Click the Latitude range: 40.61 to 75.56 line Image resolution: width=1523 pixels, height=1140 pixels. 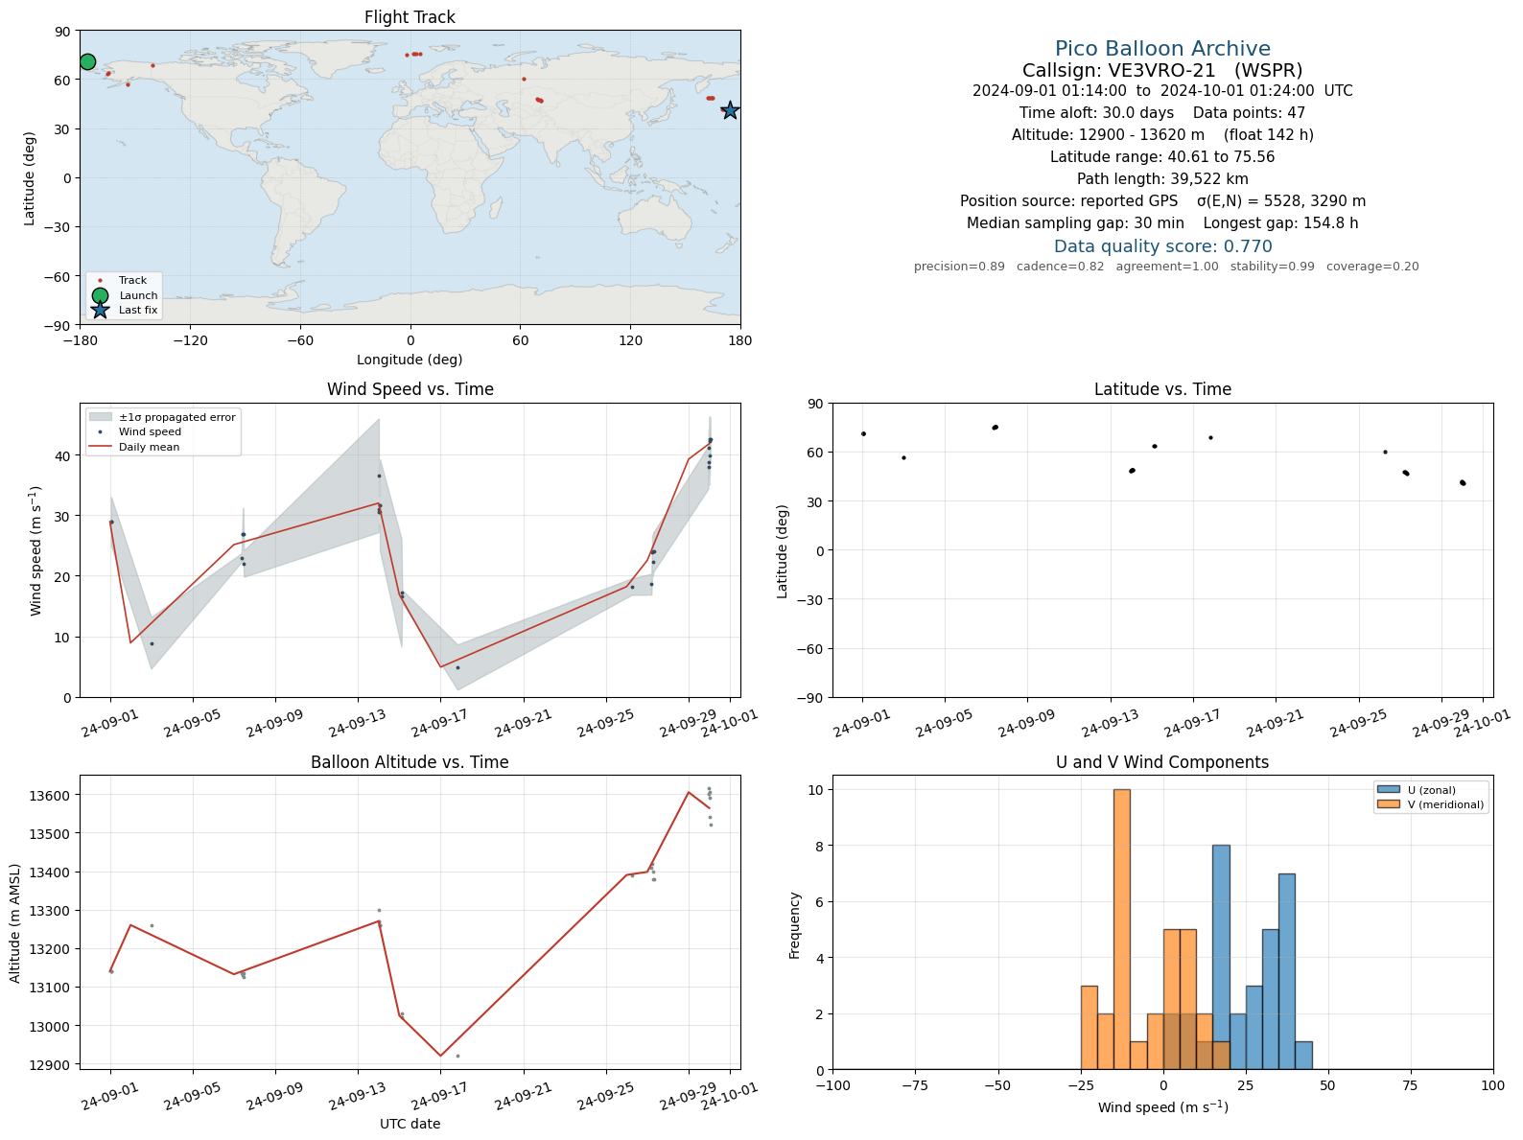(1162, 157)
